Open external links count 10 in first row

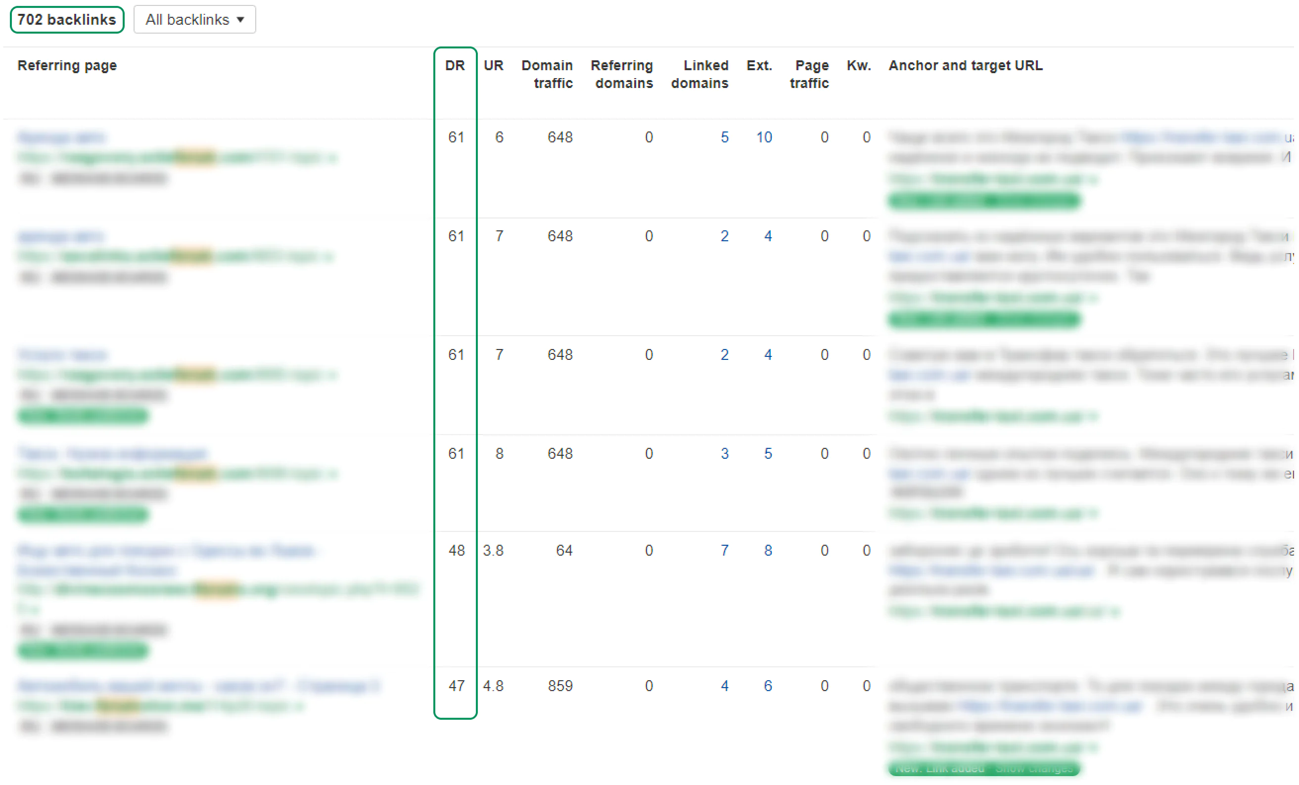click(x=764, y=137)
